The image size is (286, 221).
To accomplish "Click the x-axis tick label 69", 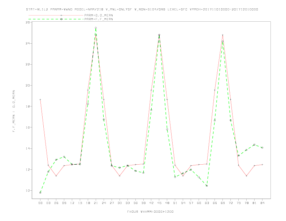I will pyautogui.click(x=222, y=203).
